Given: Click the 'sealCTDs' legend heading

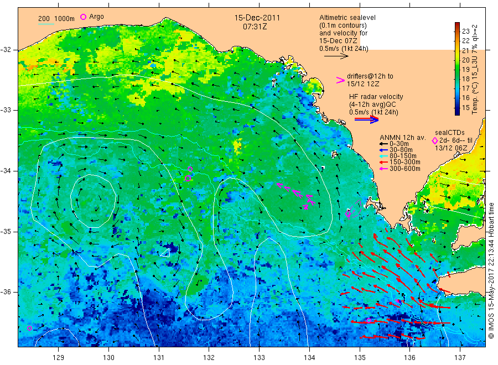Looking at the screenshot, I should (x=450, y=133).
